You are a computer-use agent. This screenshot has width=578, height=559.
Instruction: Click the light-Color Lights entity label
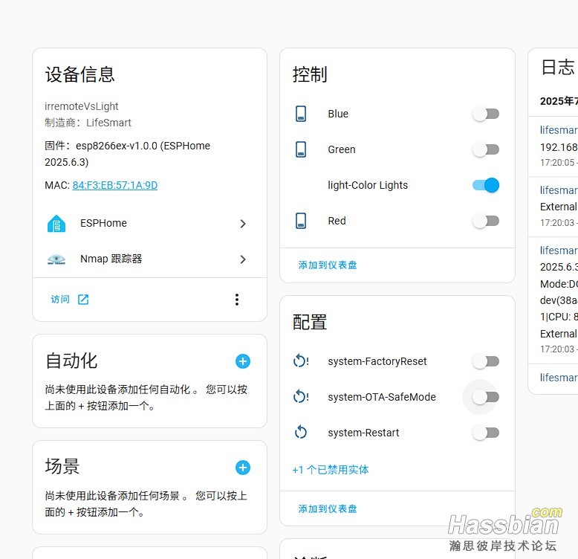click(x=368, y=185)
